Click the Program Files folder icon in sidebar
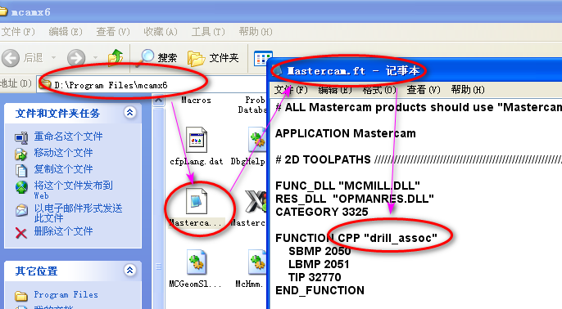562x309 pixels. (21, 296)
